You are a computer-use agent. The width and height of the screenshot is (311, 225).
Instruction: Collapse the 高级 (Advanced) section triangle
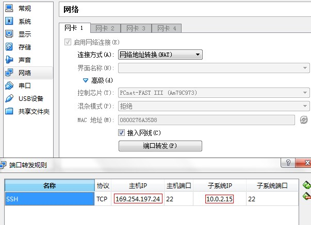pyautogui.click(x=86, y=80)
